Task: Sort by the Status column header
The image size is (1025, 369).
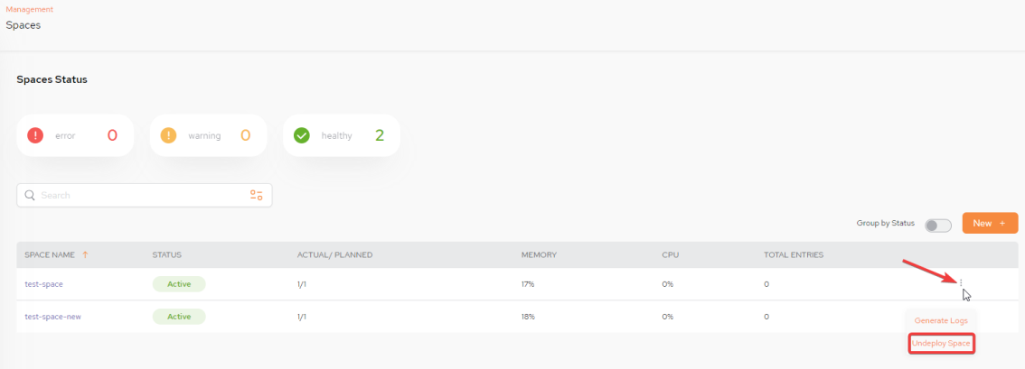Action: pyautogui.click(x=166, y=255)
